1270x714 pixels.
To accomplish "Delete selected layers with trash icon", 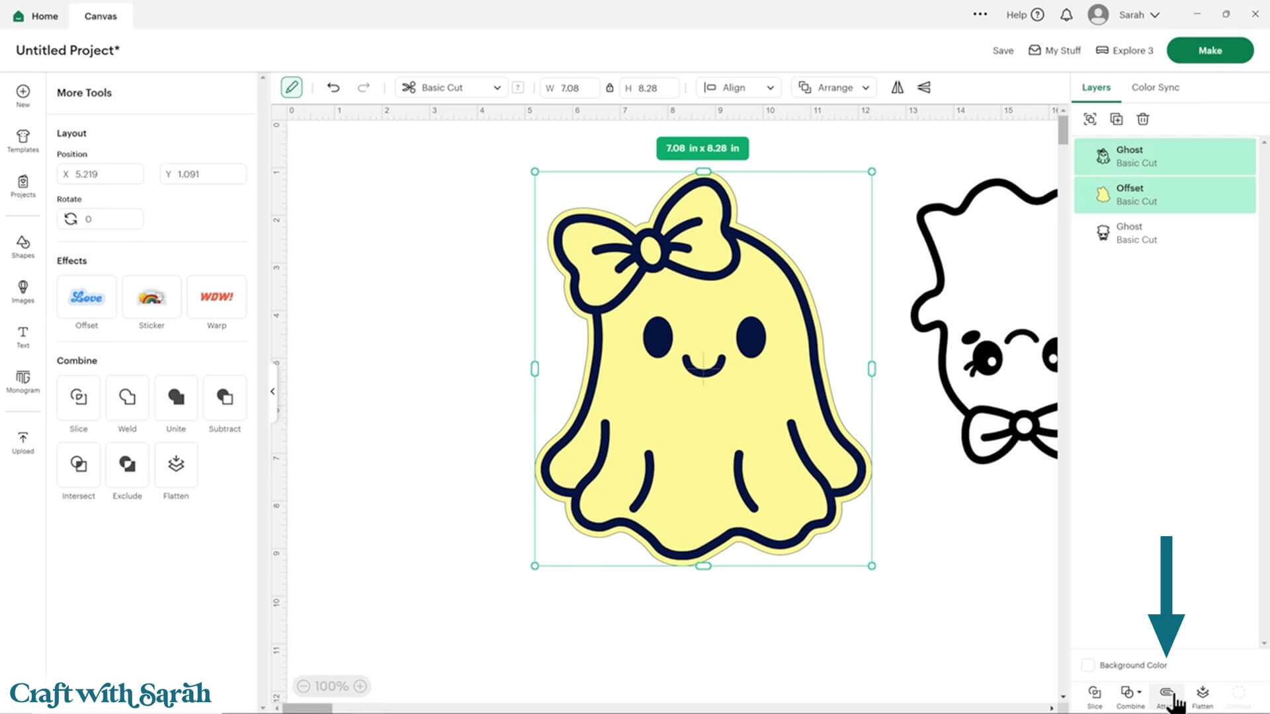I will tap(1142, 119).
